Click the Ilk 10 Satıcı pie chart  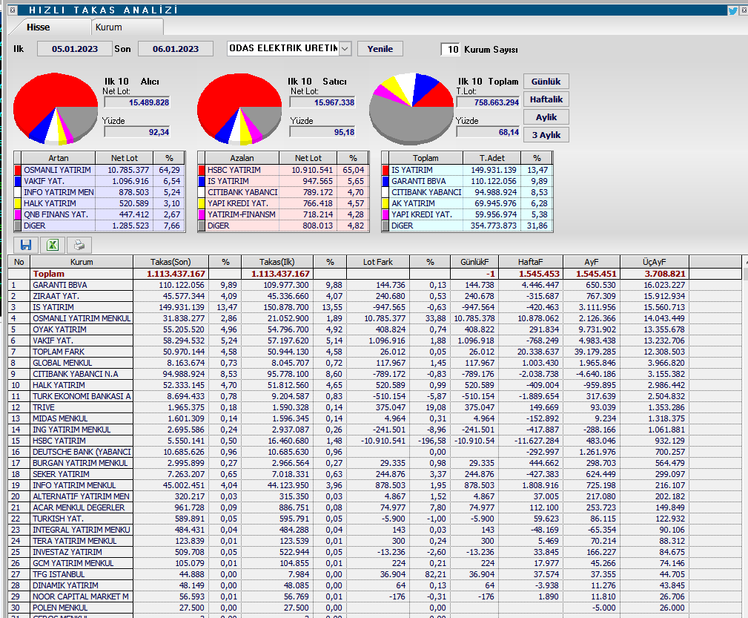pyautogui.click(x=239, y=109)
